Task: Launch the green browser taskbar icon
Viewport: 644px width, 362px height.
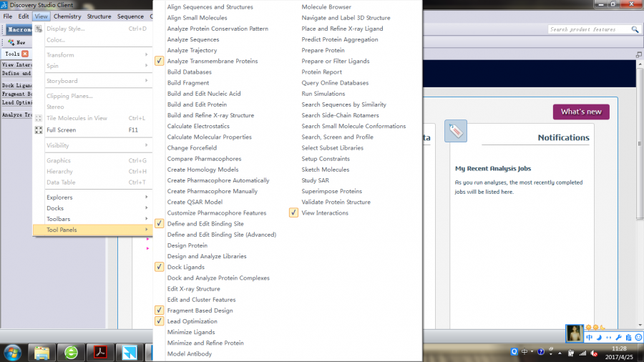Action: click(71, 353)
